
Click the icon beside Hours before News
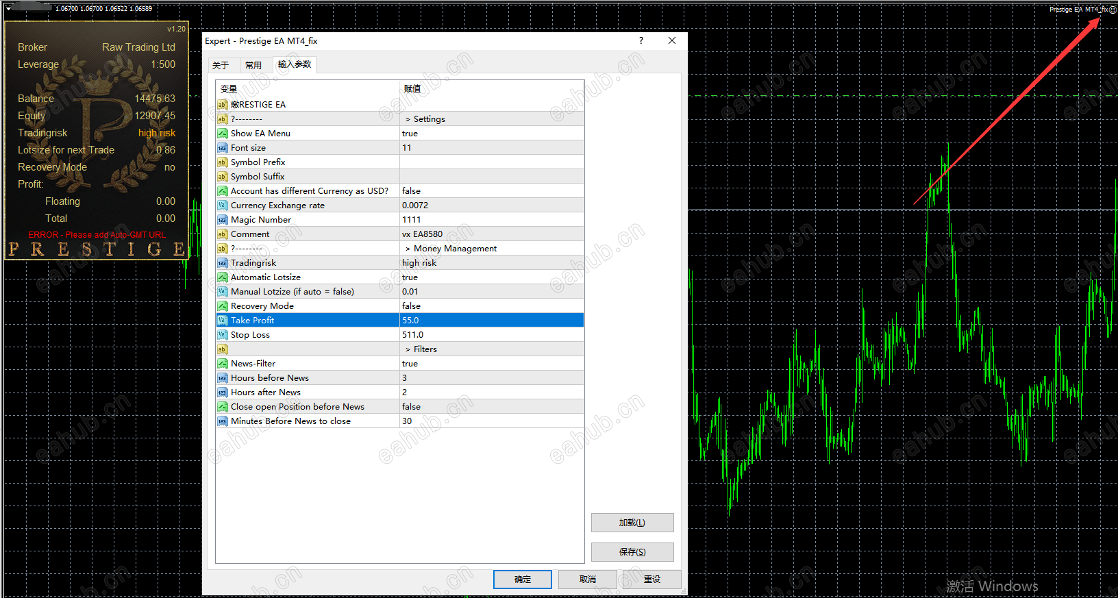(222, 378)
